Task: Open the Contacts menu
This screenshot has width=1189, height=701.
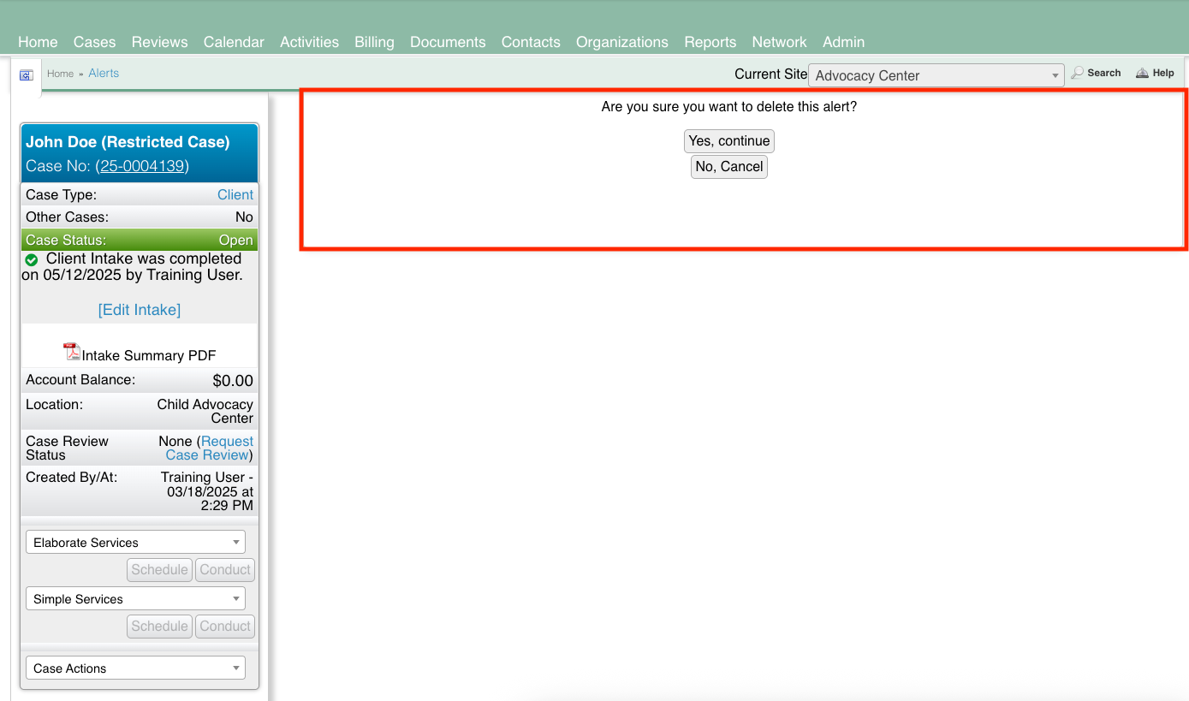Action: (x=531, y=42)
